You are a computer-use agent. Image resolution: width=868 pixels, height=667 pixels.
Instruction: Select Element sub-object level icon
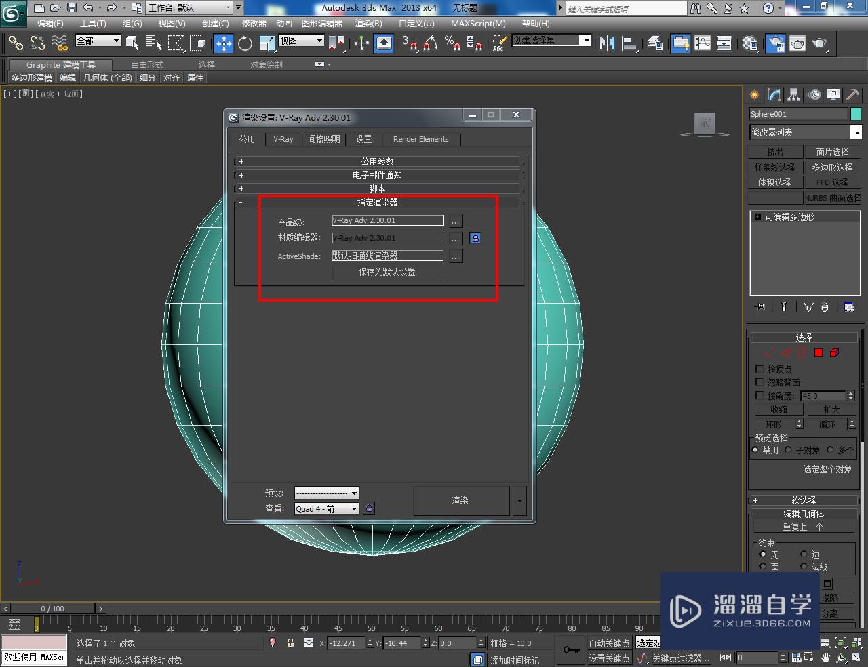coord(834,352)
